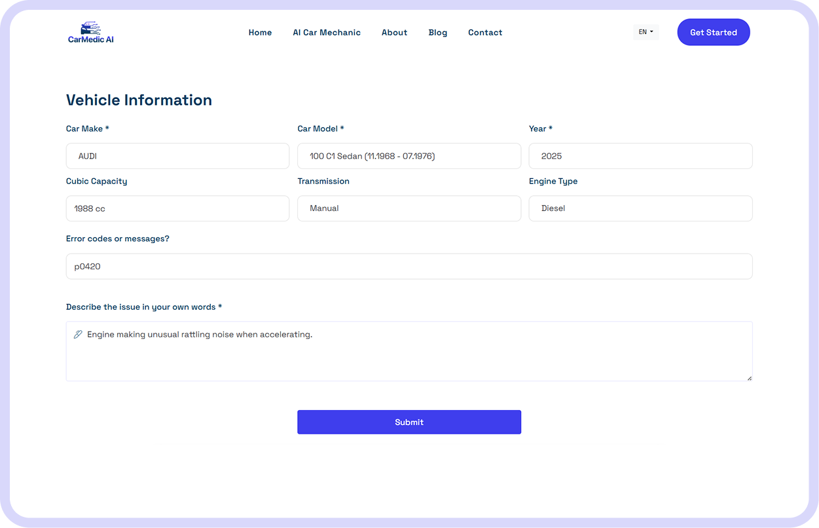
Task: Open the About page
Action: coord(394,33)
